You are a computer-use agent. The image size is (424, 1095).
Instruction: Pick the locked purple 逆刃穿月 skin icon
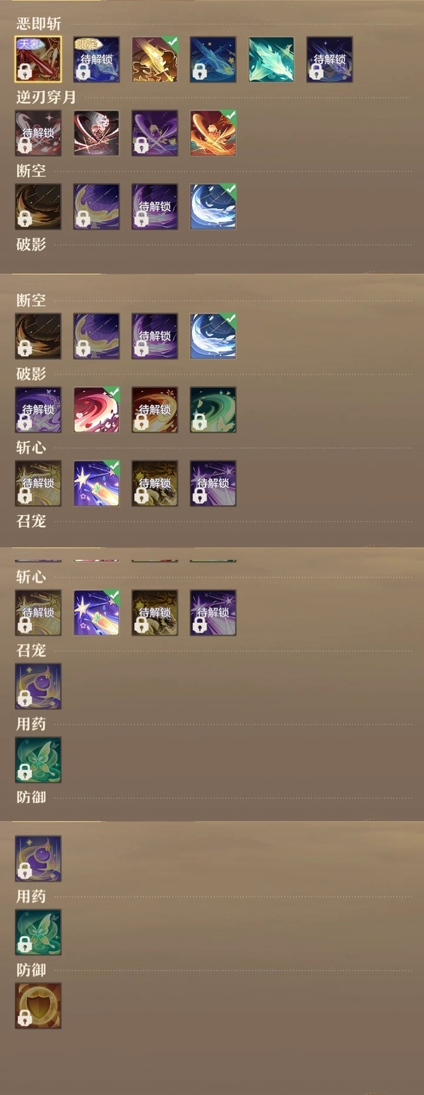pos(155,133)
